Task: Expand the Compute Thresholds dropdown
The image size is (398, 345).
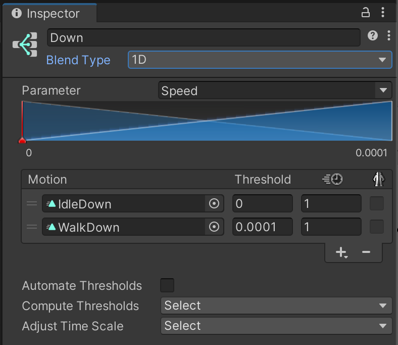Action: pos(276,306)
